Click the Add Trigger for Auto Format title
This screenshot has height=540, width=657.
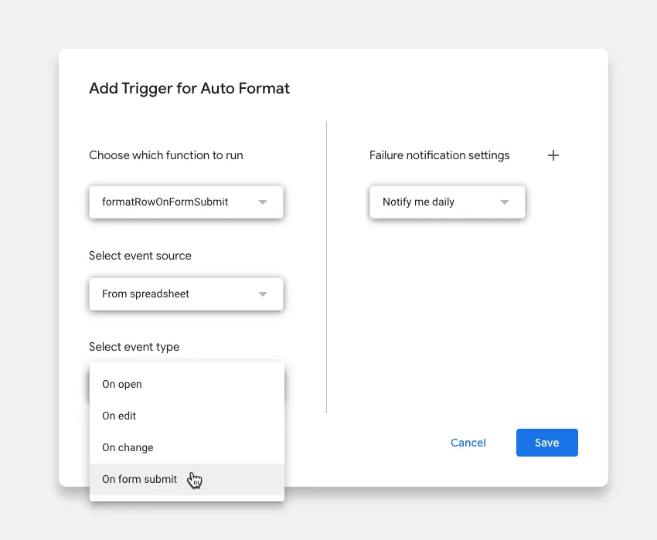[189, 88]
